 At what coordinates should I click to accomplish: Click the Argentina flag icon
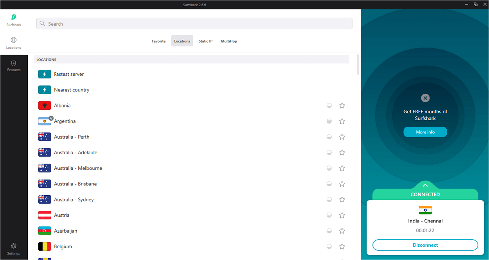click(45, 121)
